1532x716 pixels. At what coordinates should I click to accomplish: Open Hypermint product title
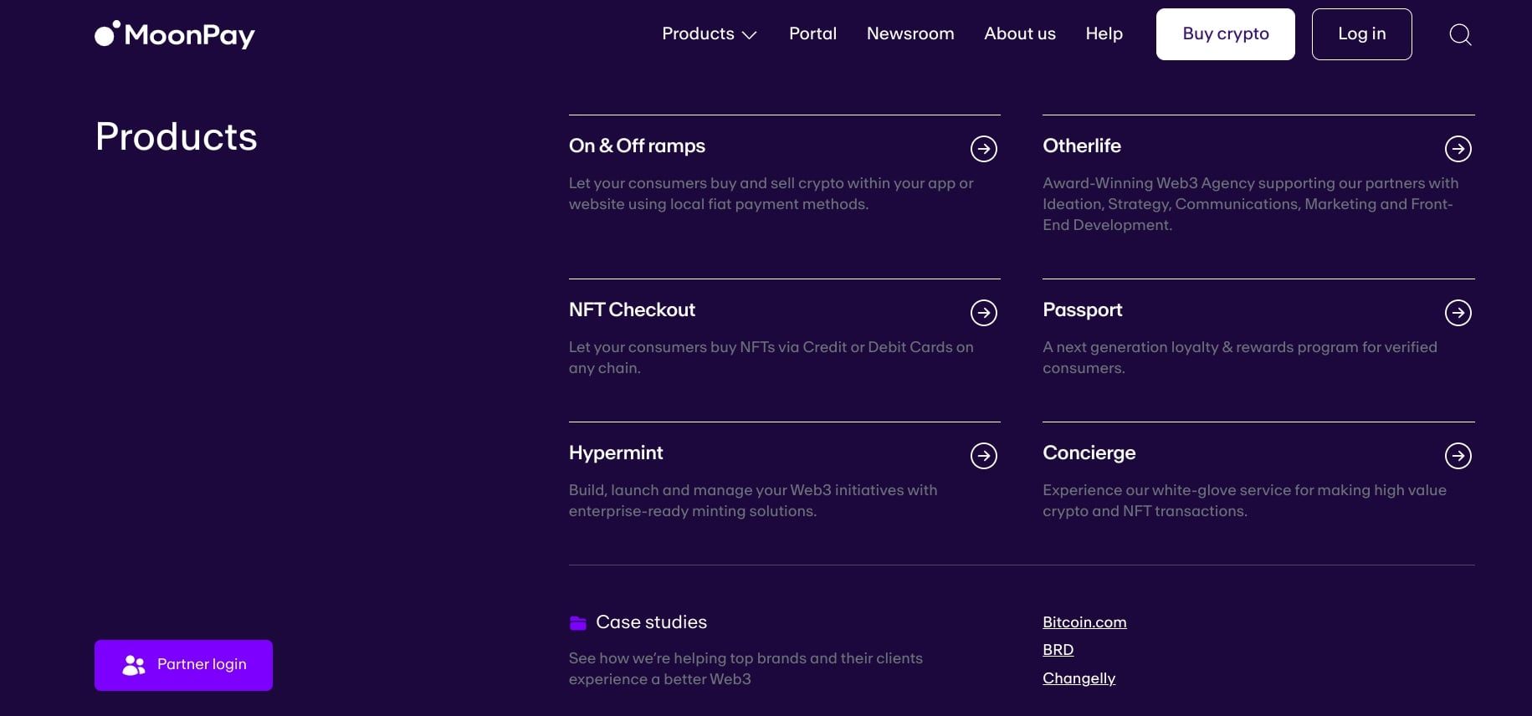(x=616, y=453)
